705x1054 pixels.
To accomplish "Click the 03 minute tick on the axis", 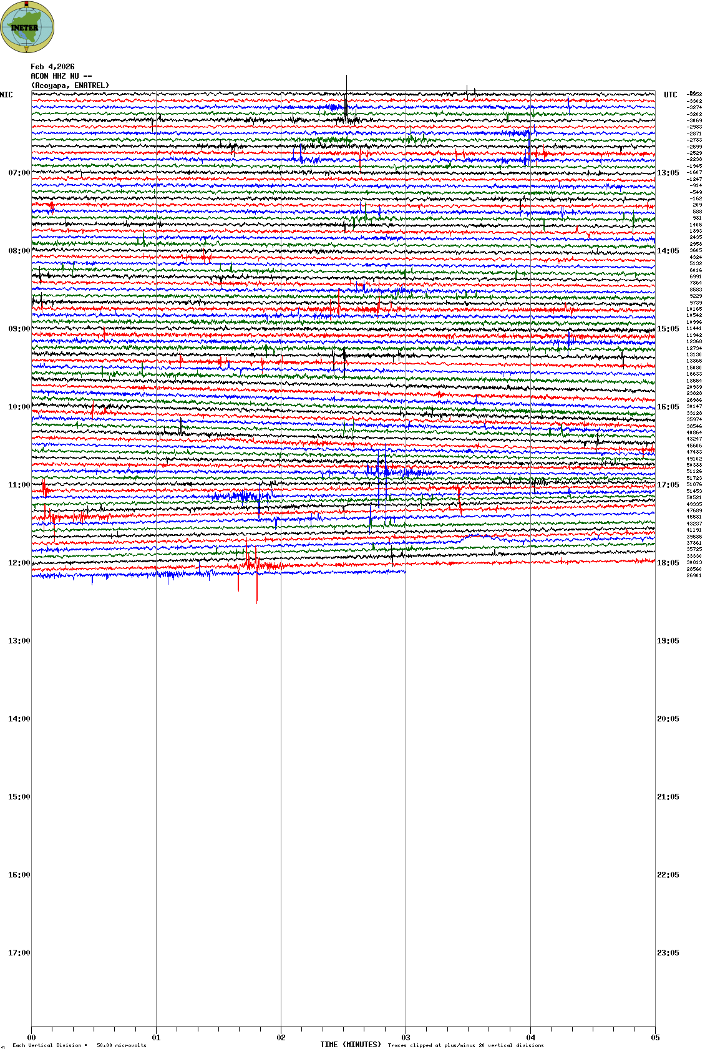I will [406, 1038].
